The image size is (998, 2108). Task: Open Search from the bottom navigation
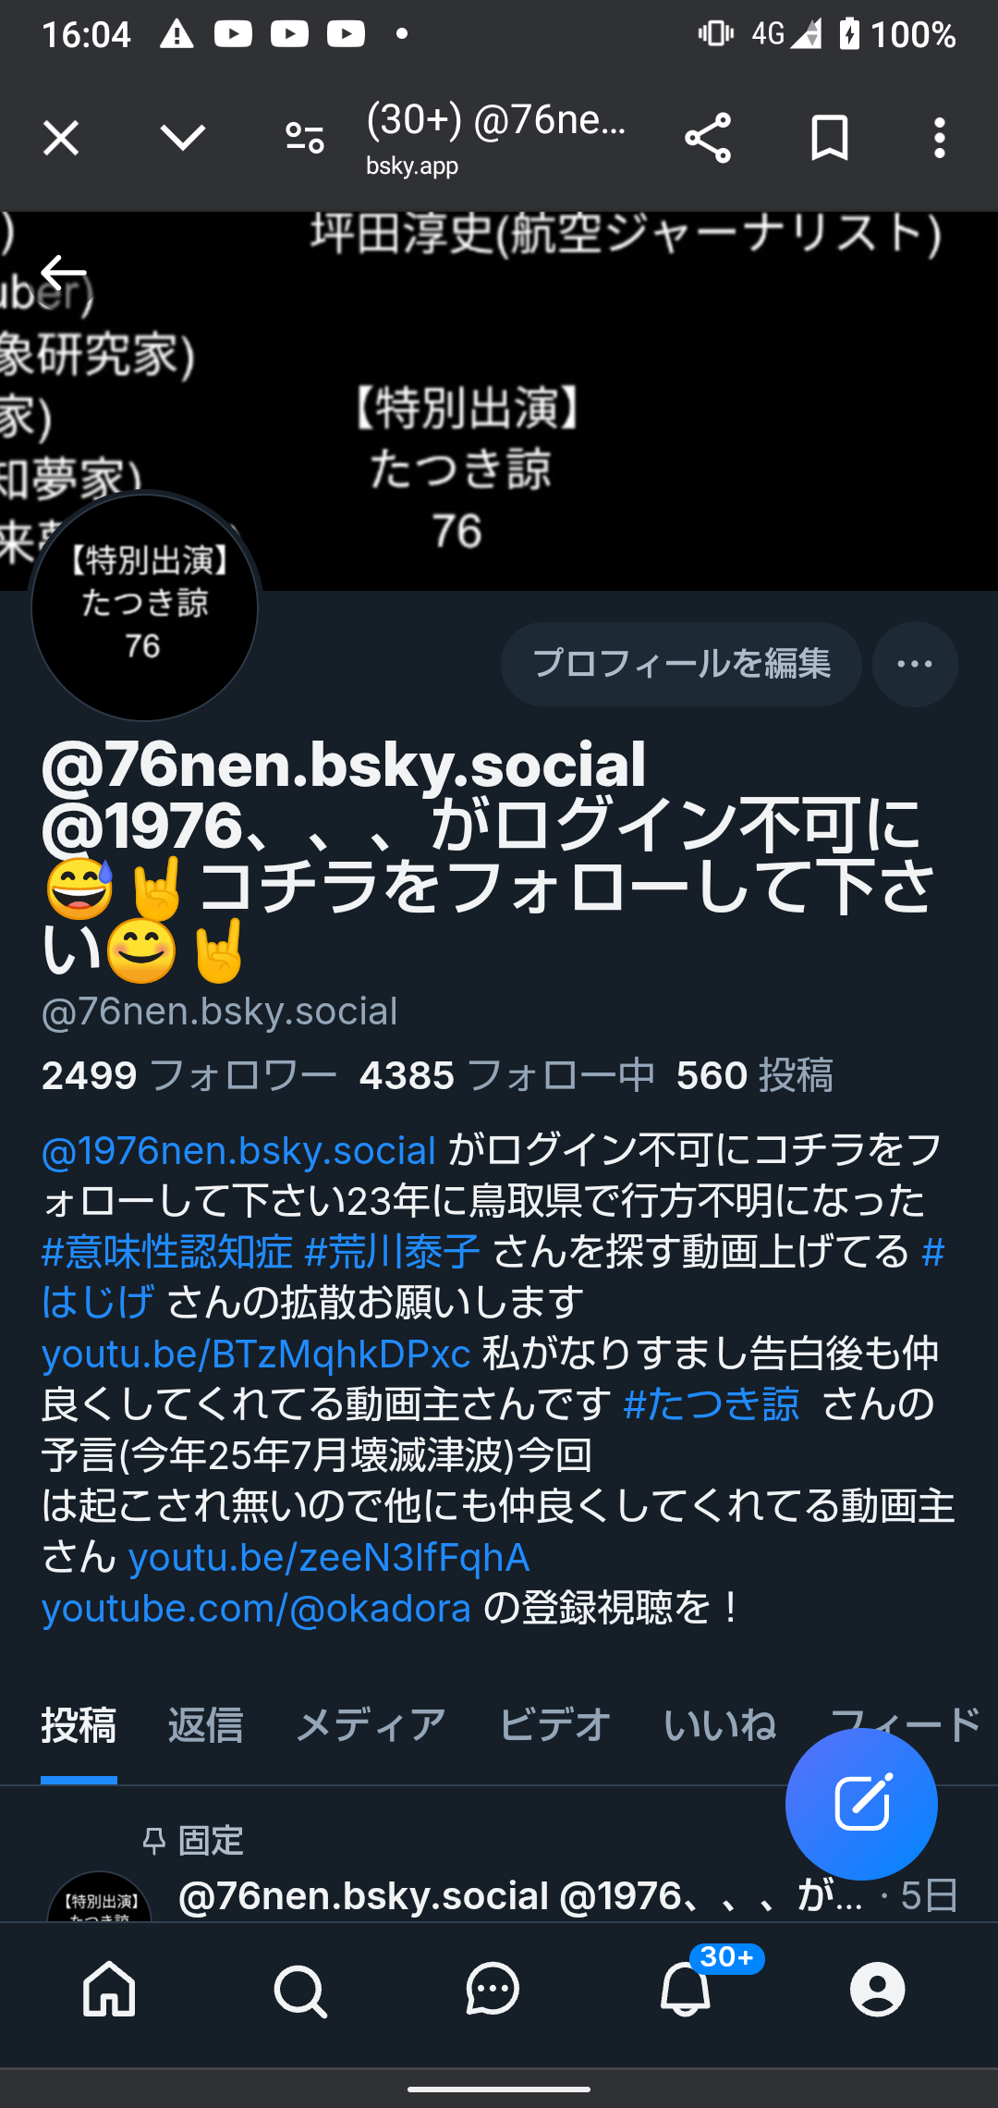(300, 1990)
